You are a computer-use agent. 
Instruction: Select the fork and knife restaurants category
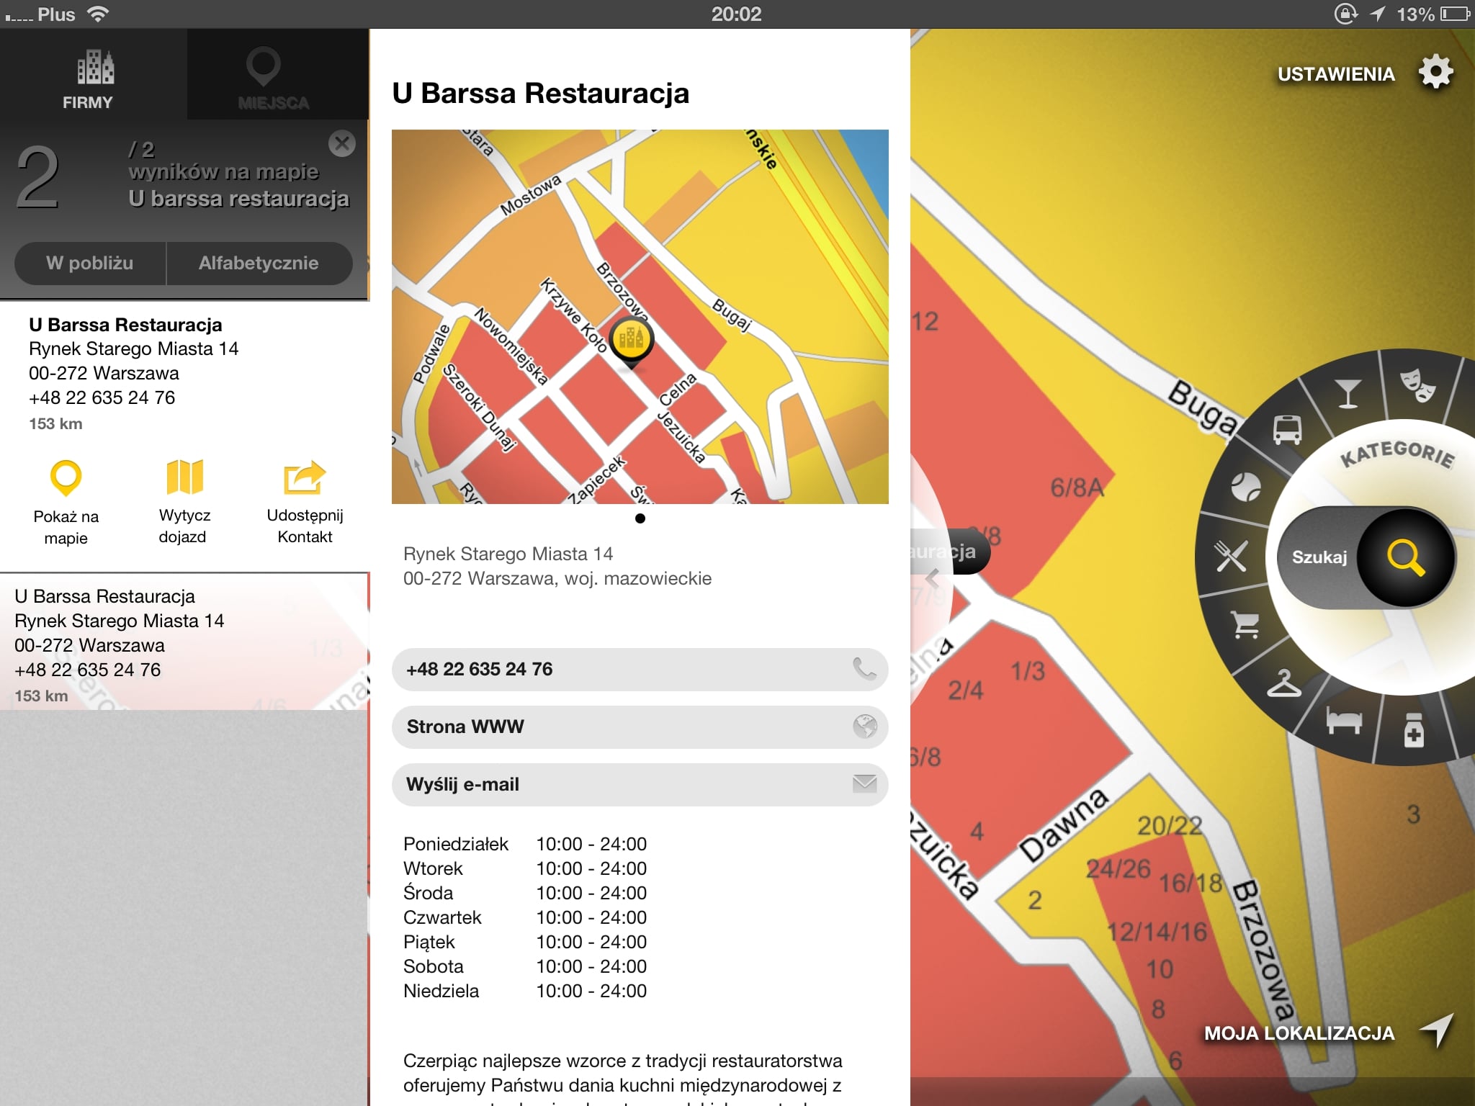[1231, 556]
